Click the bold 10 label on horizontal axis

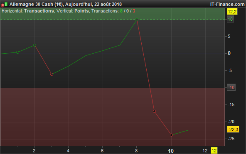click(x=171, y=151)
